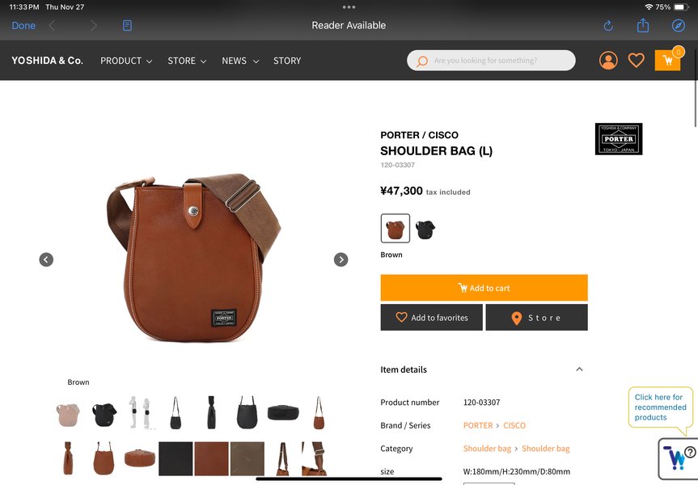Expand the PRODUCT dropdown menu
Viewport: 698px width, 485px height.
[x=126, y=61]
